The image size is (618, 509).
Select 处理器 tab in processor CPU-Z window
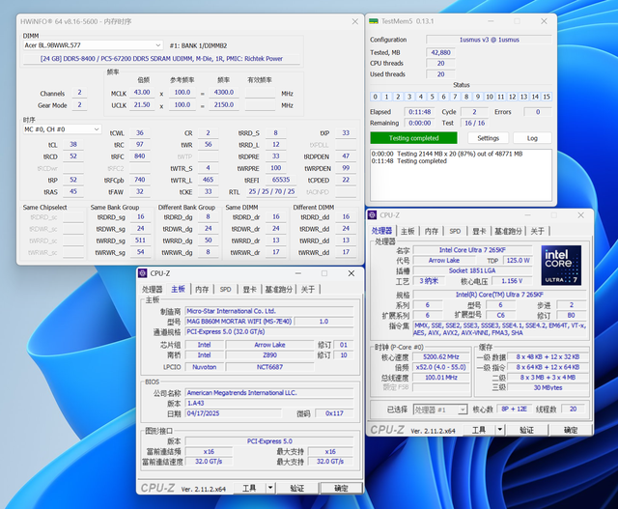pyautogui.click(x=381, y=231)
